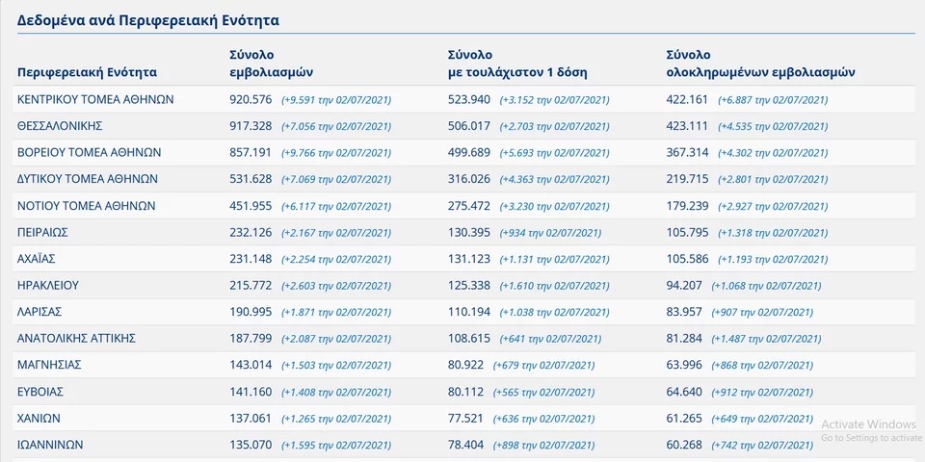Screen dimensions: 925x462
Task: Click the daily change '+6.117 την 02/07/2021'
Action: pyautogui.click(x=335, y=206)
